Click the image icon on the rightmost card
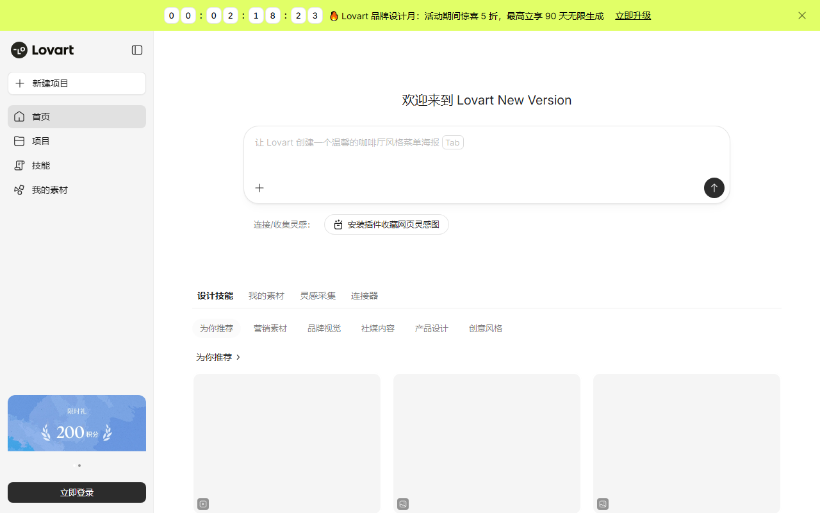Screen dimensions: 820x513 click(x=603, y=504)
